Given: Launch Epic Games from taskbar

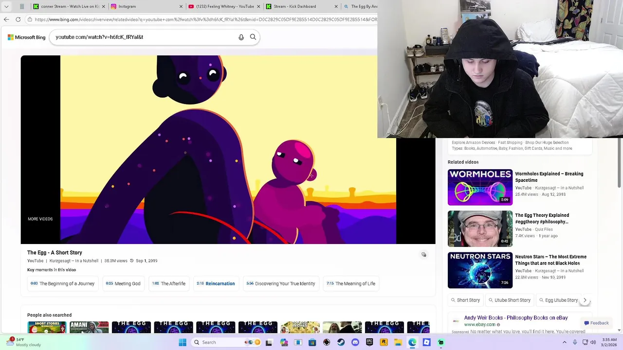Looking at the screenshot, I should [x=369, y=342].
